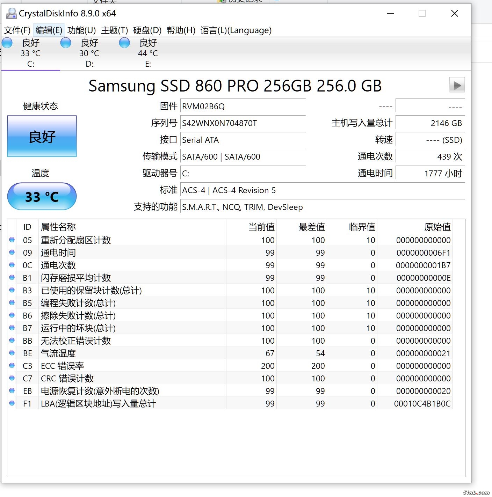This screenshot has height=497, width=492.
Task: Click raw value 00010C4B1B0C
Action: 422,404
